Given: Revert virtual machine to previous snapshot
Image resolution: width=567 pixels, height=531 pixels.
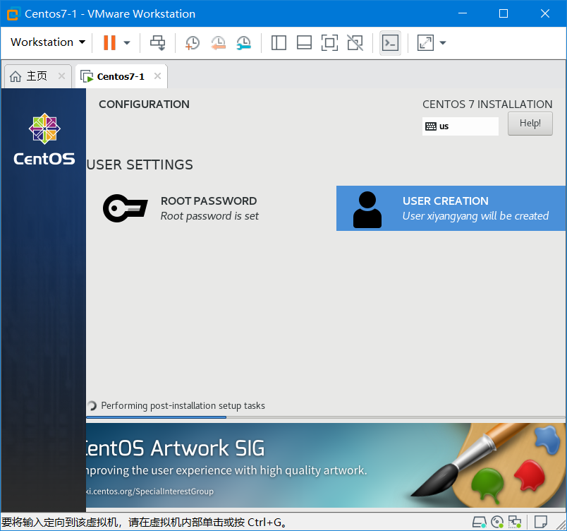Looking at the screenshot, I should (218, 42).
